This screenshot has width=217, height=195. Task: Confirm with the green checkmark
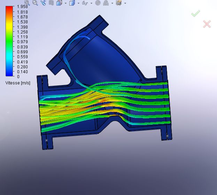coord(196,14)
